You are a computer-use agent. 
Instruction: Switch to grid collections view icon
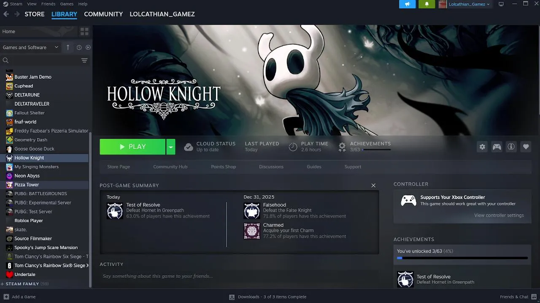[84, 32]
